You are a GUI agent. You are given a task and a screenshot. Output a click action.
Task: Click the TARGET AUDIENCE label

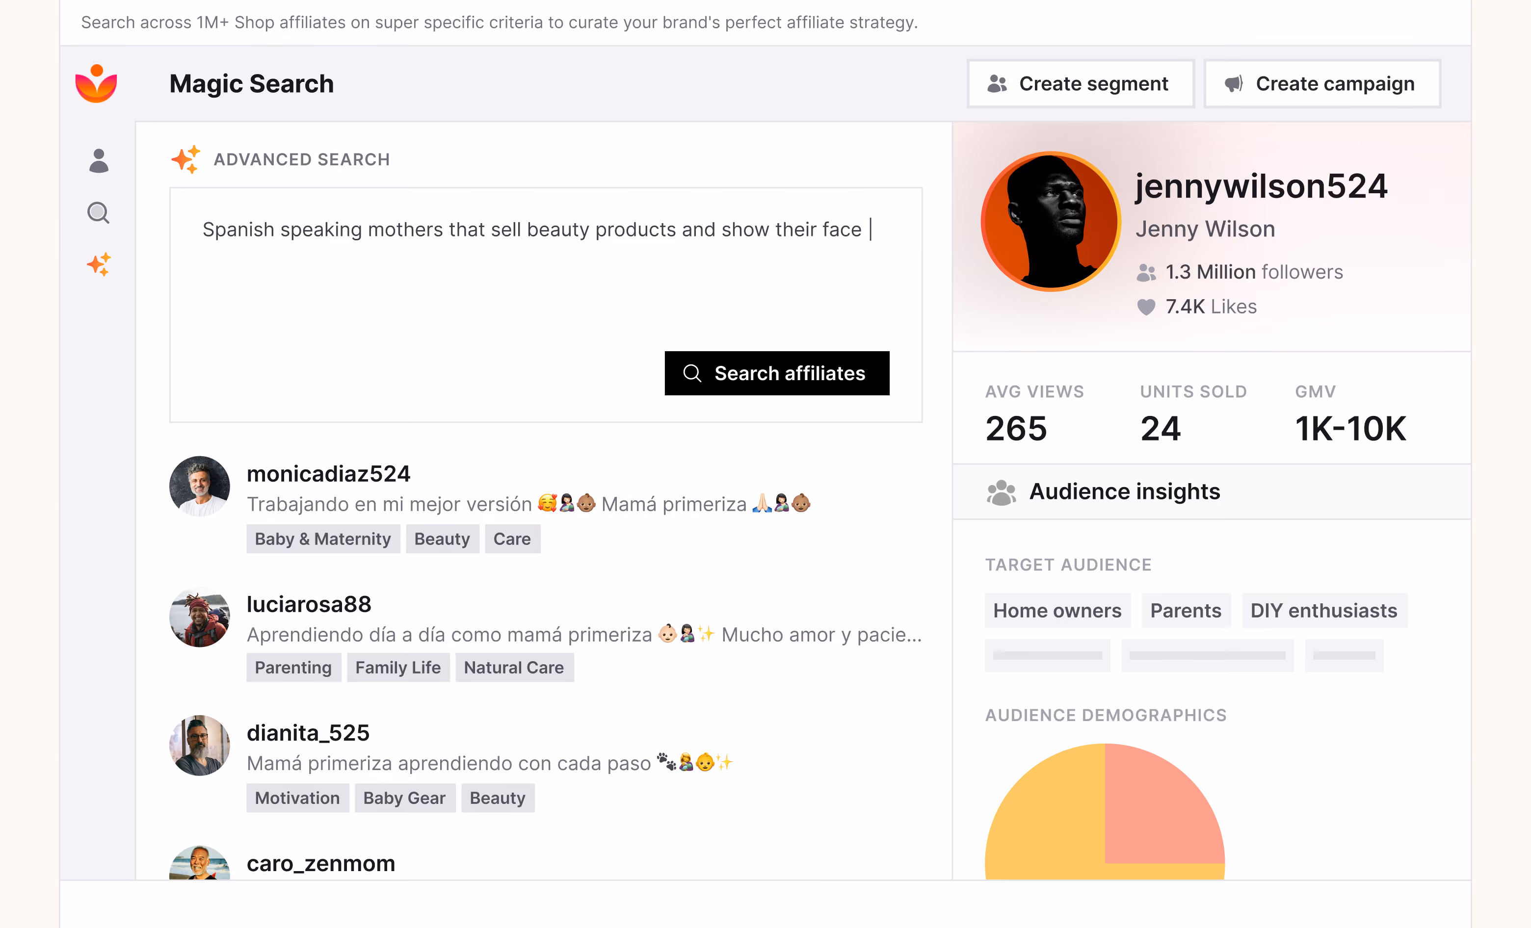point(1069,565)
